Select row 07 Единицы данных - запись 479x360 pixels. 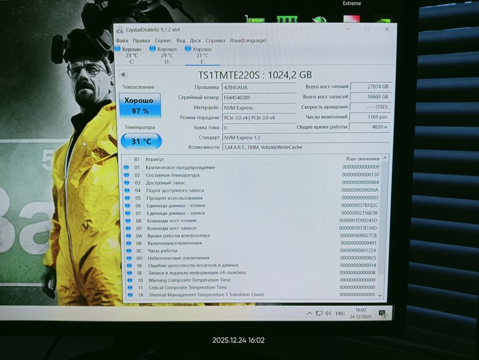coord(252,213)
